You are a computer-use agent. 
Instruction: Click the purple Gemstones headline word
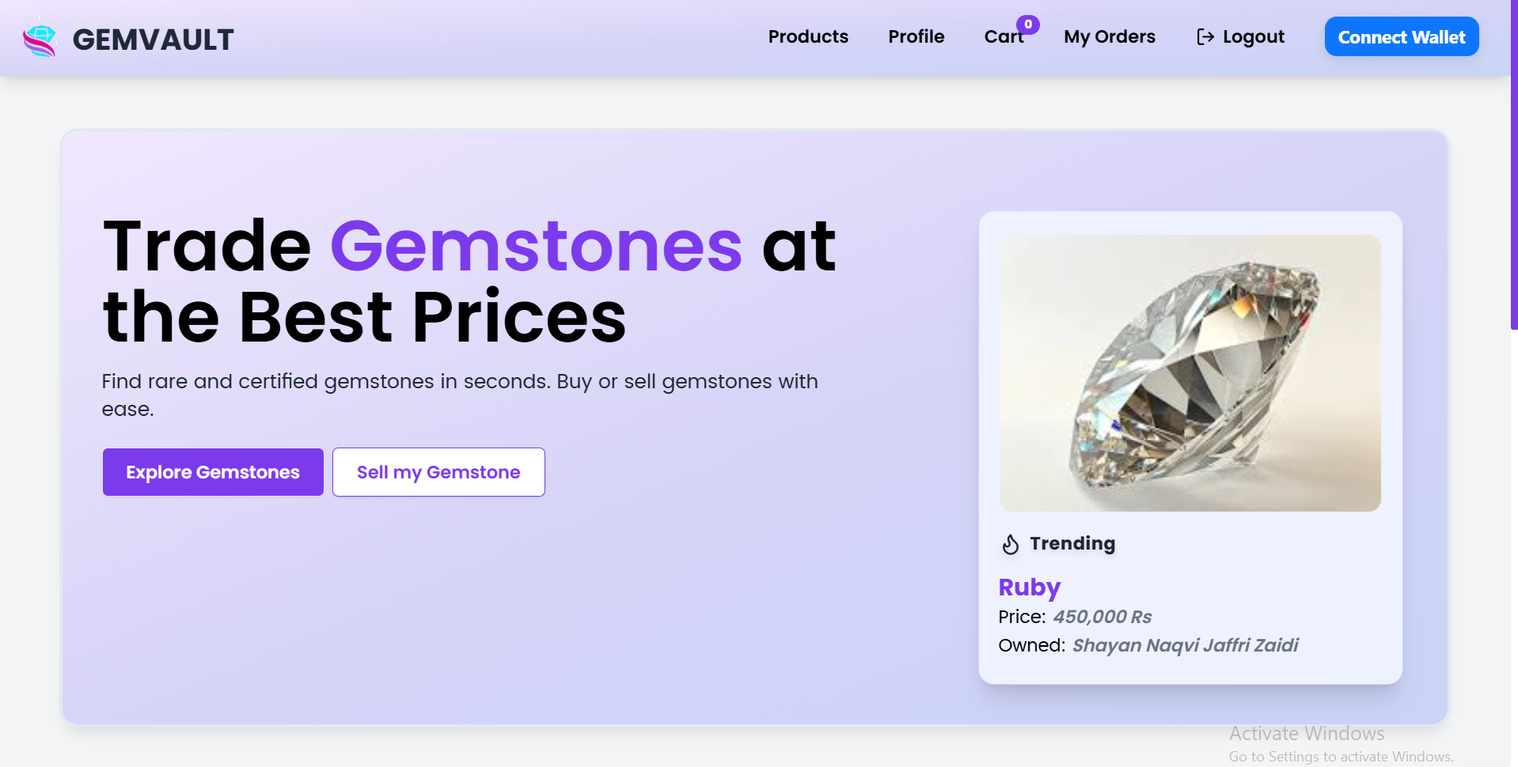[x=536, y=246]
